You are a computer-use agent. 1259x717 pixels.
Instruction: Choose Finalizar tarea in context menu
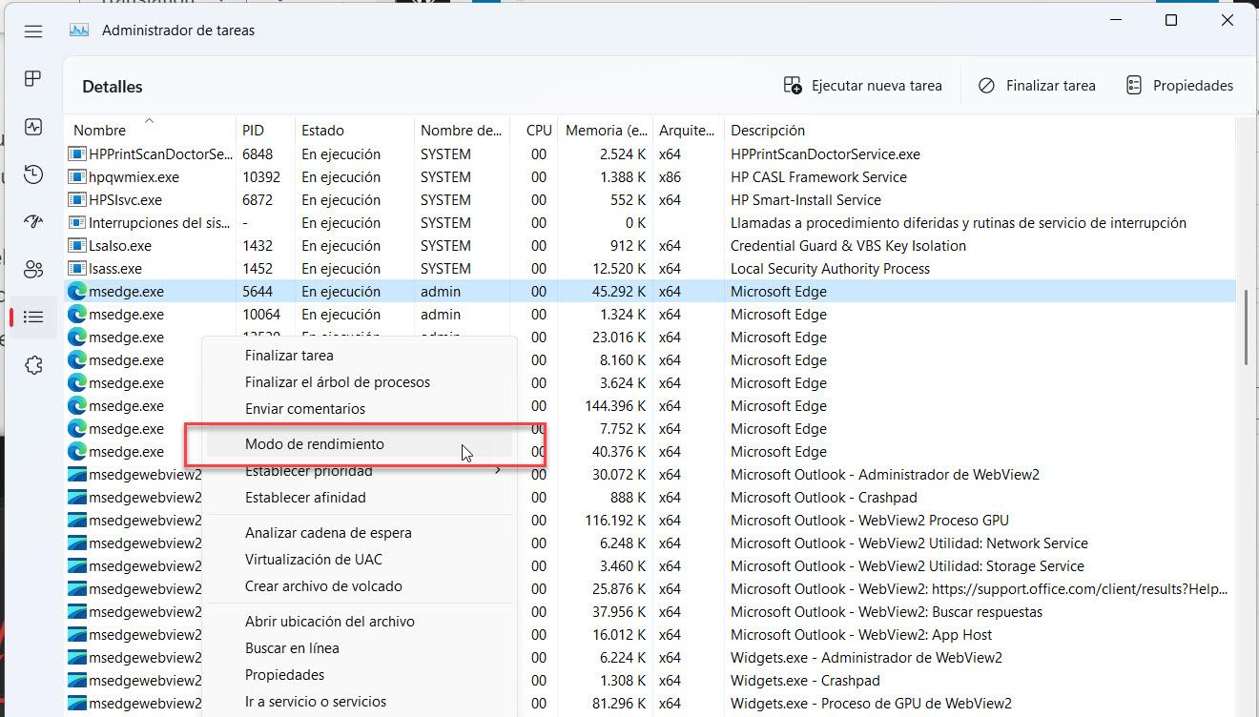pos(359,356)
